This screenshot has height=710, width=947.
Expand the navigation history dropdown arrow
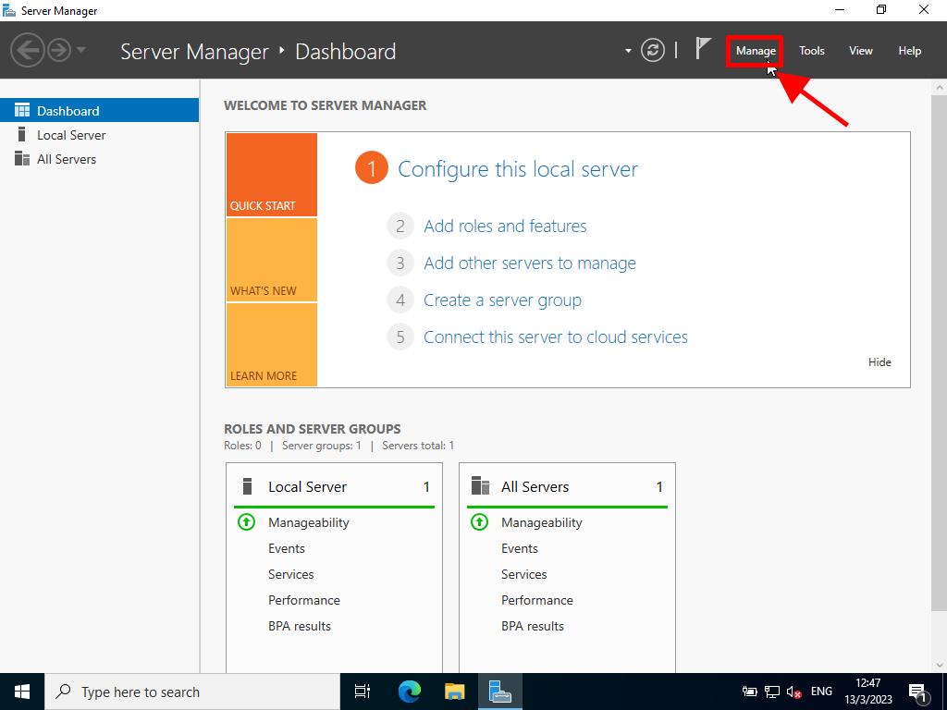pyautogui.click(x=81, y=50)
